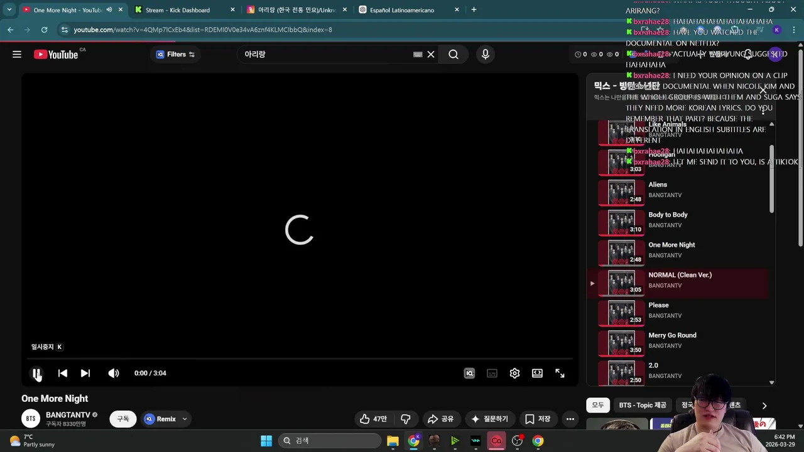Toggle subtitles in the player
The height and width of the screenshot is (452, 804).
coord(492,373)
